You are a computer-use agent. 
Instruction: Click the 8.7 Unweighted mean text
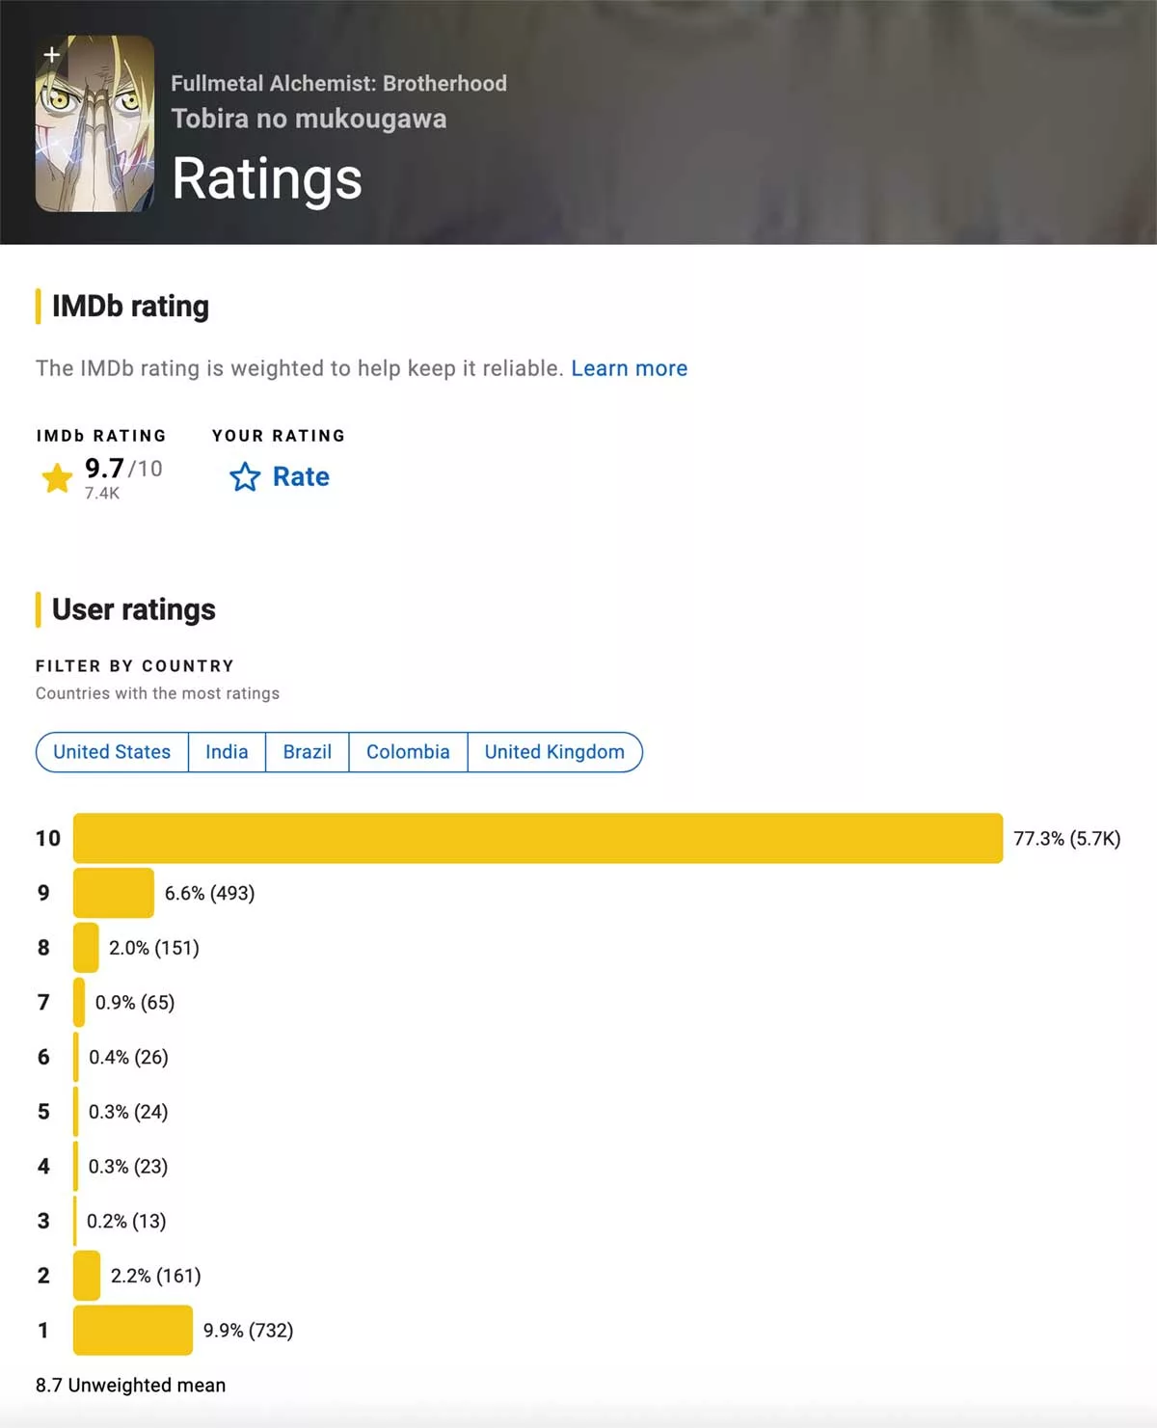coord(130,1386)
